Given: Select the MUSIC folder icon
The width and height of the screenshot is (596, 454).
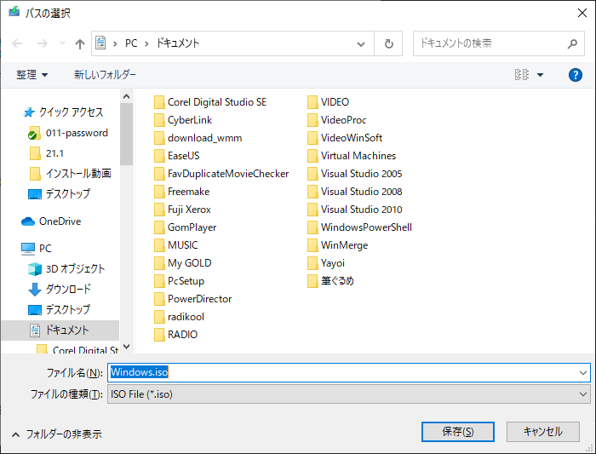Looking at the screenshot, I should [x=159, y=245].
